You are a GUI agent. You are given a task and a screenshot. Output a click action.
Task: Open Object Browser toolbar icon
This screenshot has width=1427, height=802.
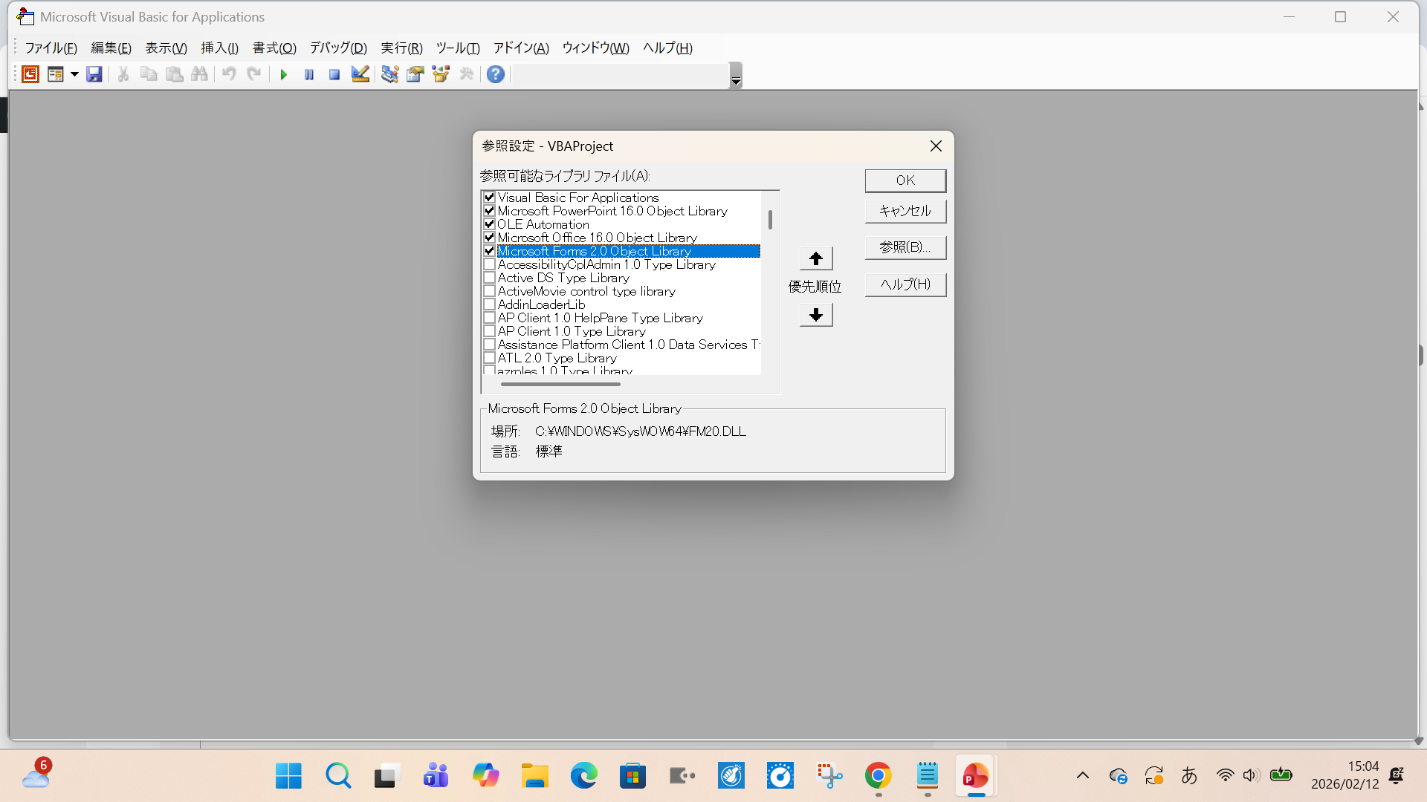(x=441, y=74)
